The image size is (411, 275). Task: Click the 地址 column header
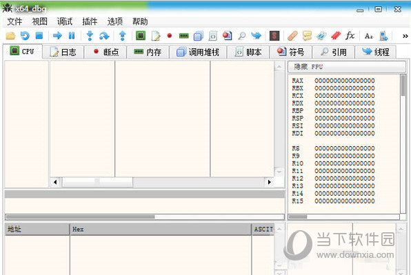(x=37, y=229)
